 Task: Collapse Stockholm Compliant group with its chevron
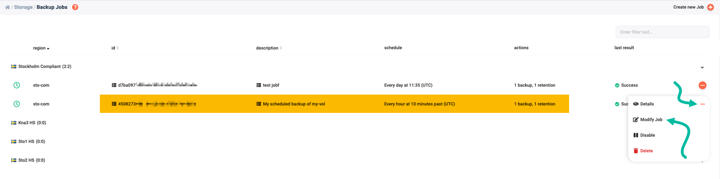pos(702,67)
